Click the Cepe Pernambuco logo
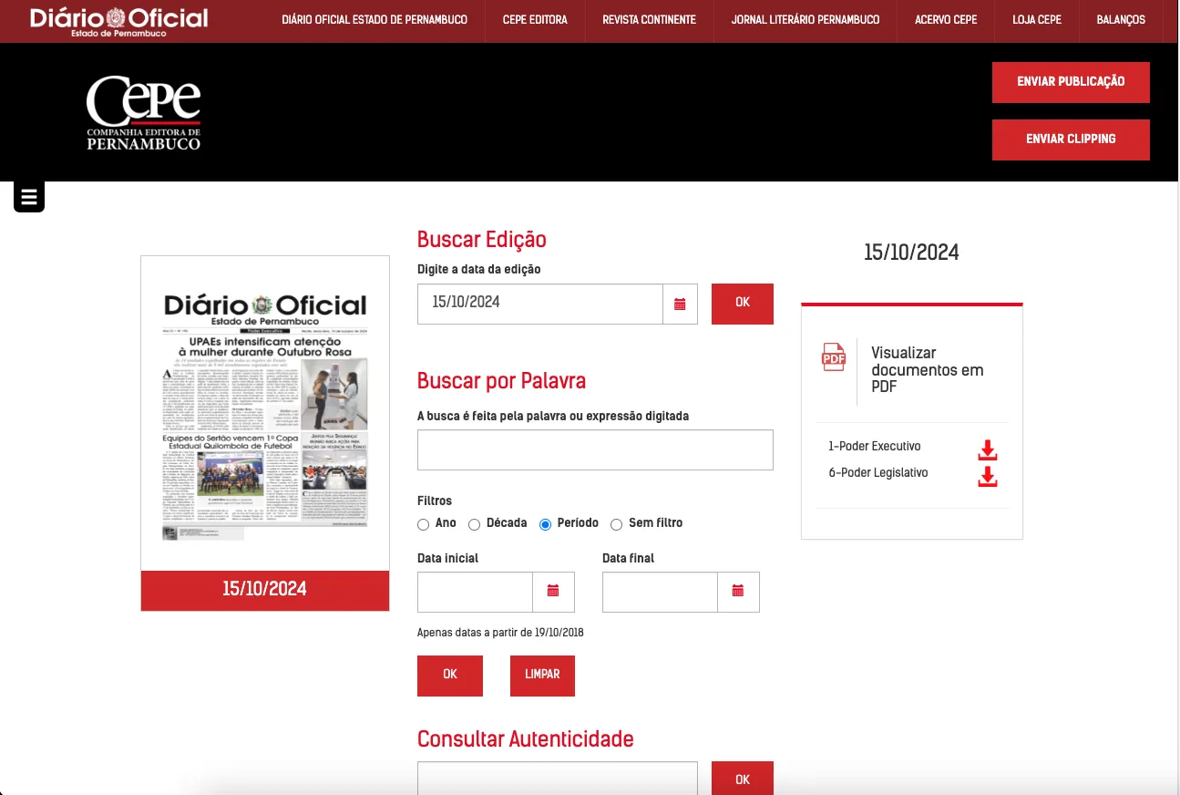Image resolution: width=1180 pixels, height=795 pixels. coord(143,112)
